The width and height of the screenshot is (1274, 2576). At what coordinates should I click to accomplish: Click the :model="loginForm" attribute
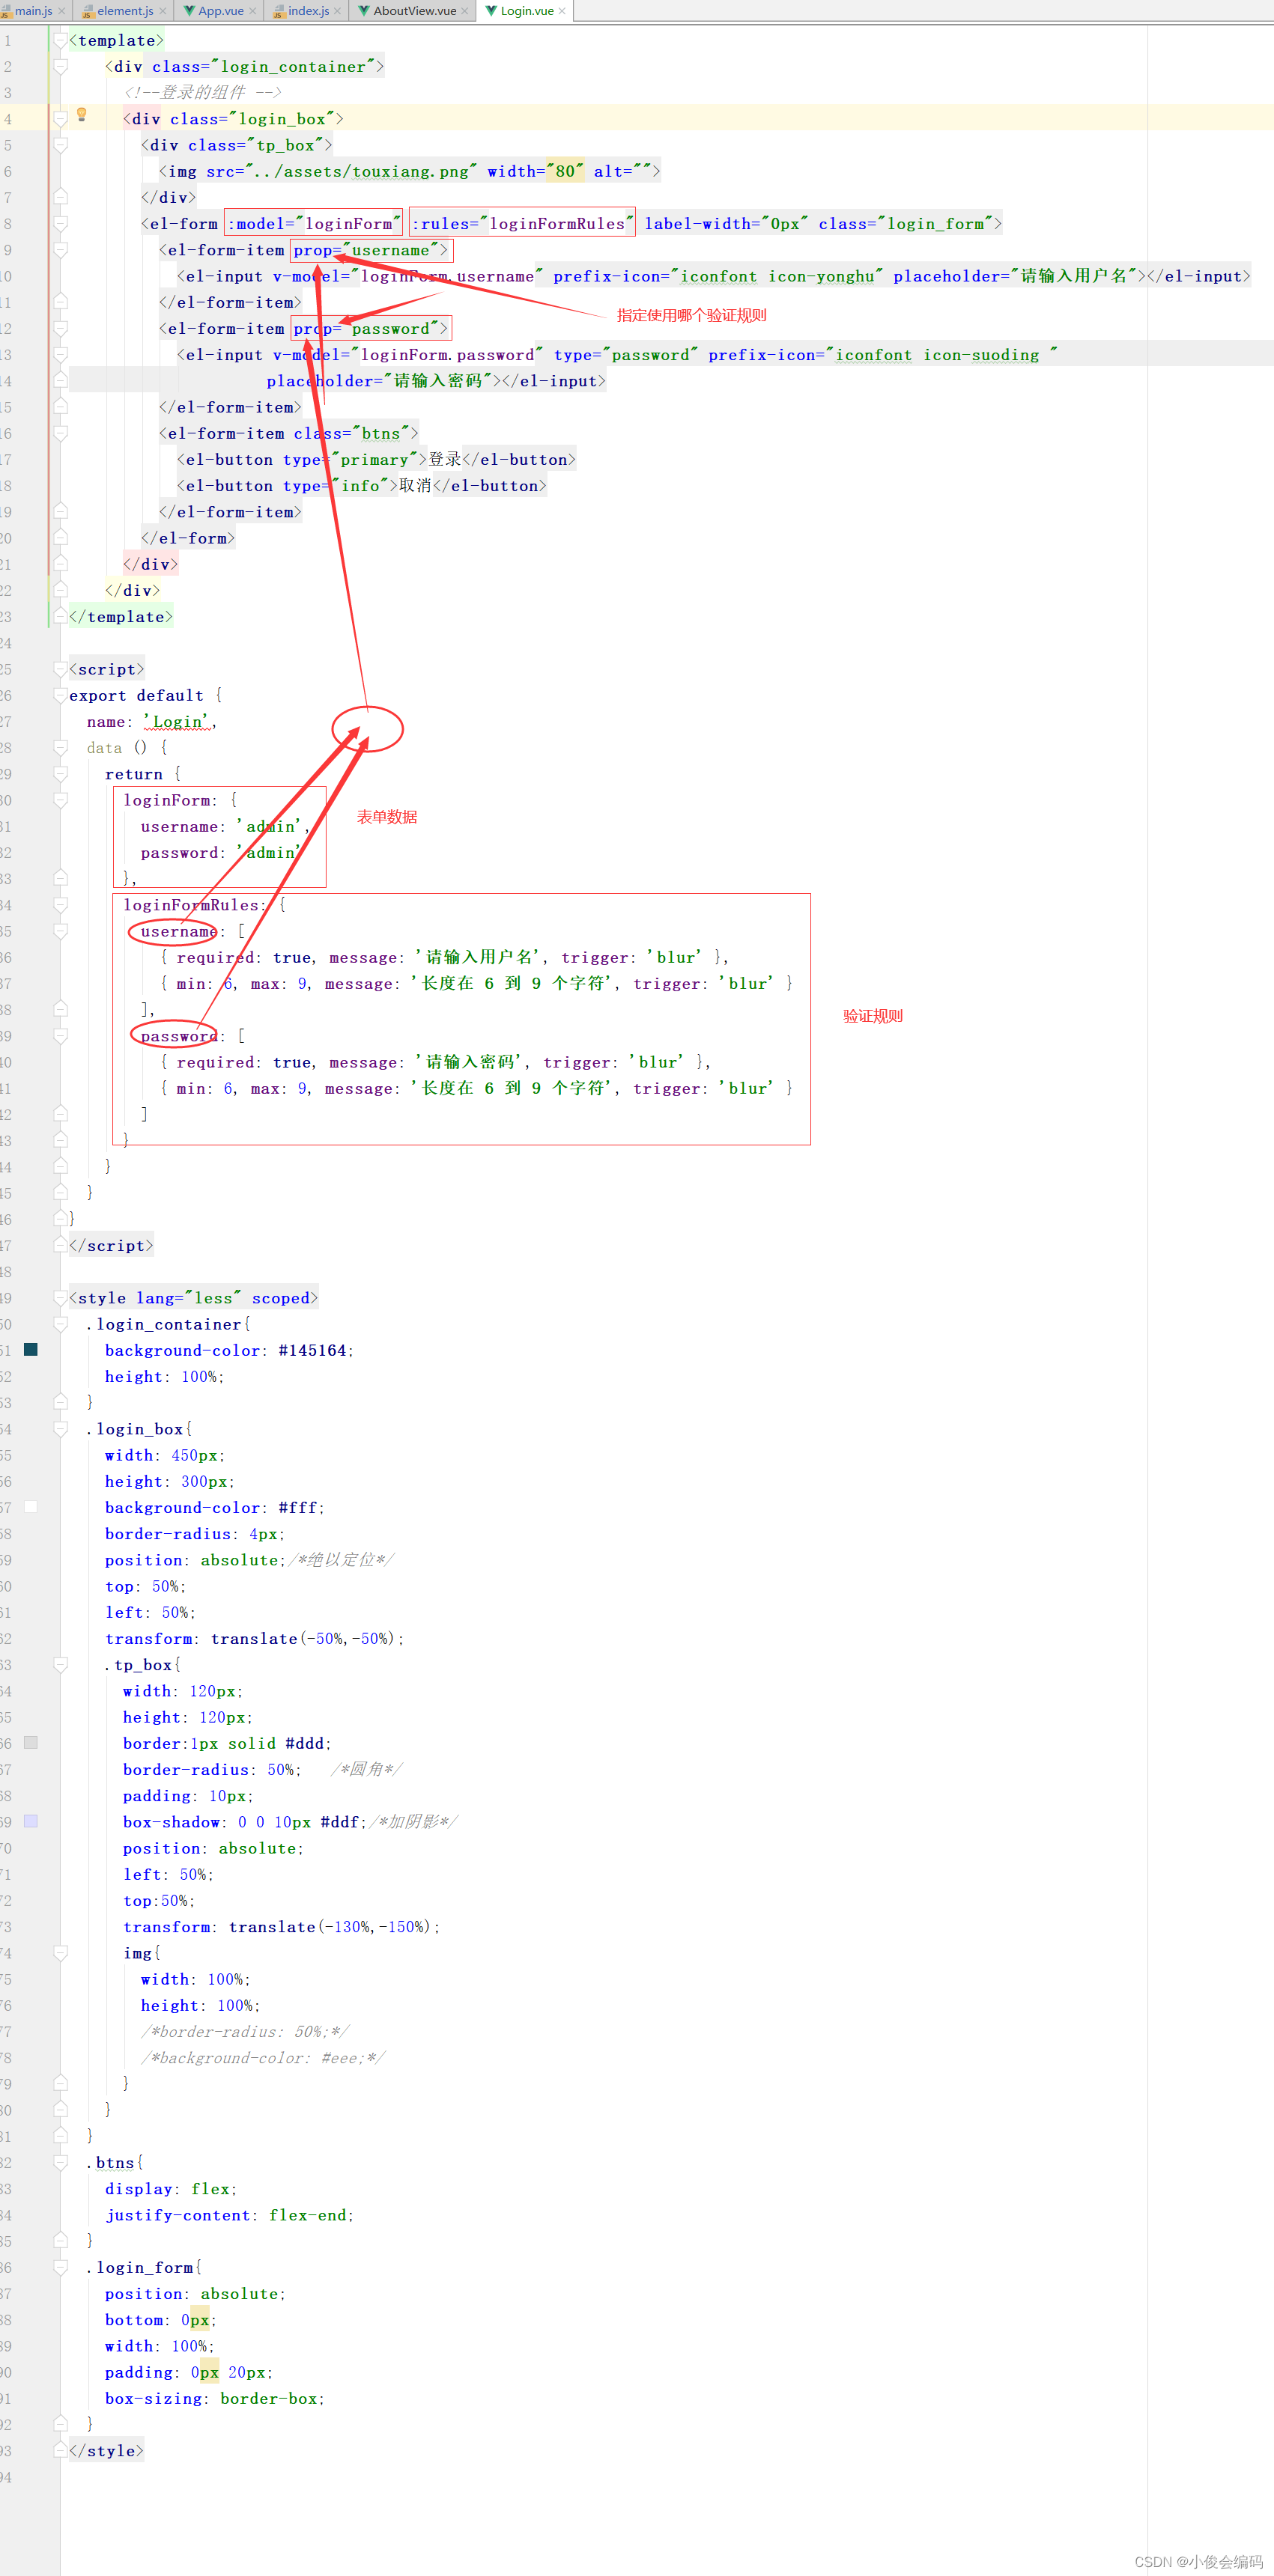click(x=315, y=224)
